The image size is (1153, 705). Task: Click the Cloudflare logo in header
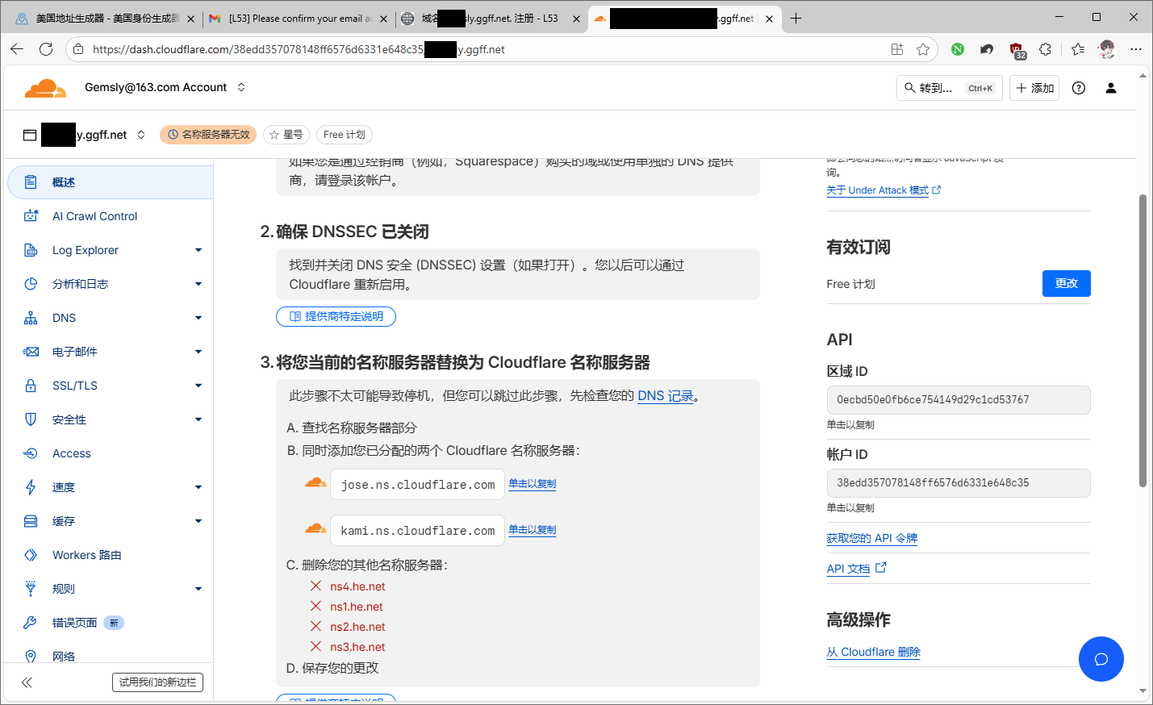pos(45,88)
